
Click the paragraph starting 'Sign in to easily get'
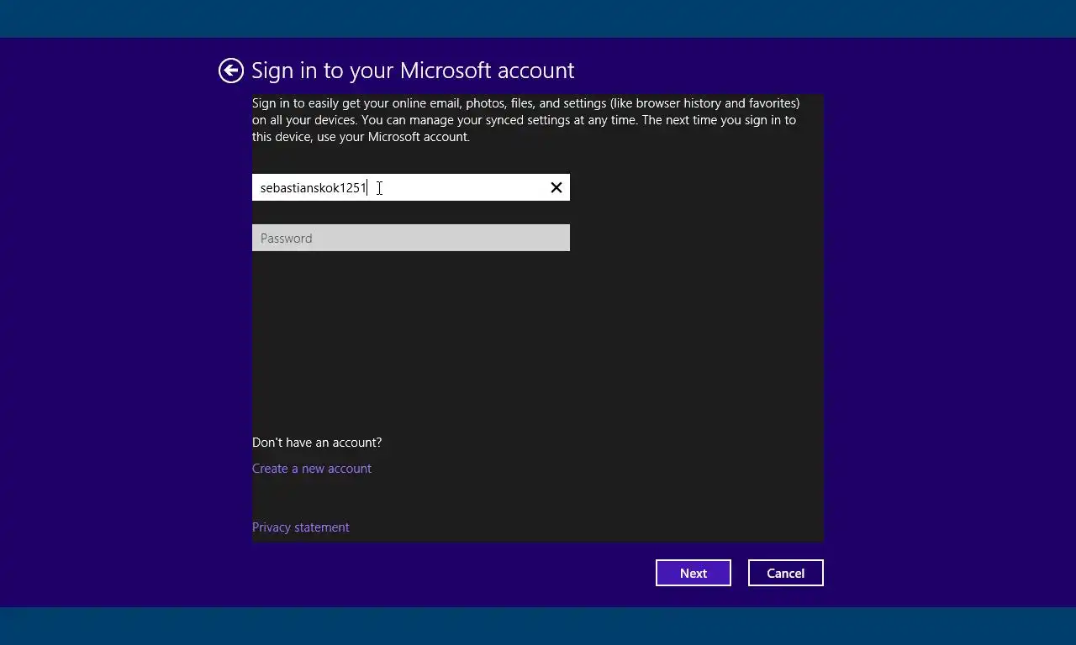526,120
